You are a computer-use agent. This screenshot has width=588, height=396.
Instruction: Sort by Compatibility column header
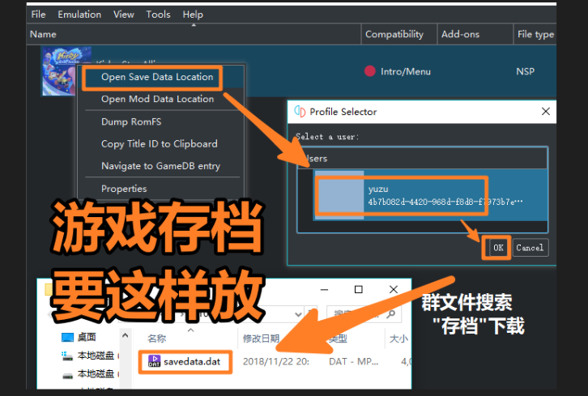tap(399, 34)
